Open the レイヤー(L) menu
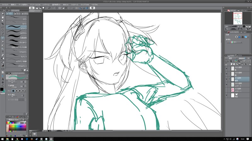 [46, 5]
